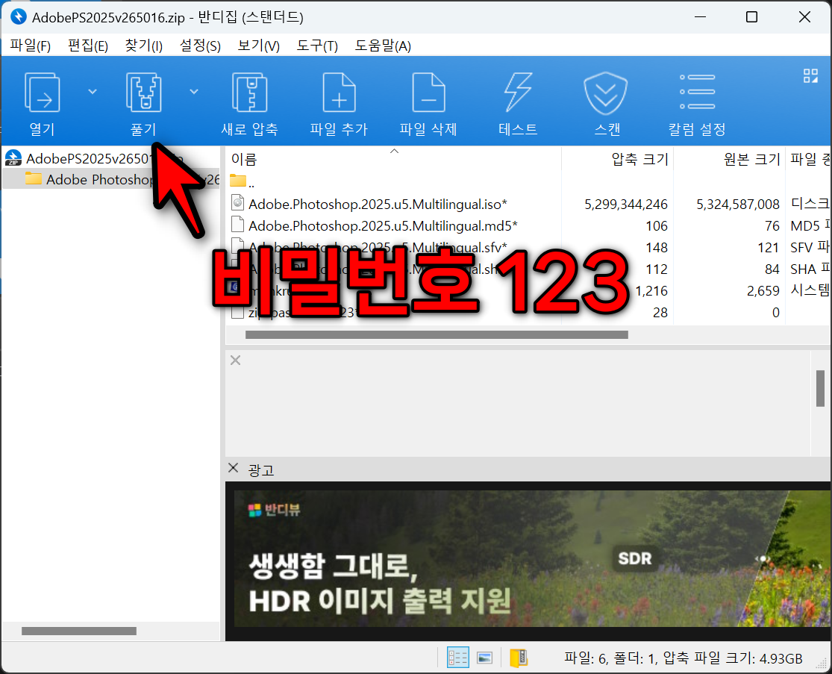Viewport: 832px width, 674px height.
Task: Click original size 5,324,587,008 cell
Action: tap(737, 205)
